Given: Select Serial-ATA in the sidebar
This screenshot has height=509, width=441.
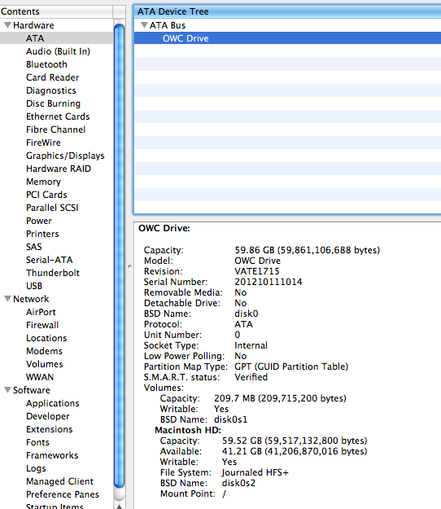Looking at the screenshot, I should pyautogui.click(x=50, y=260).
